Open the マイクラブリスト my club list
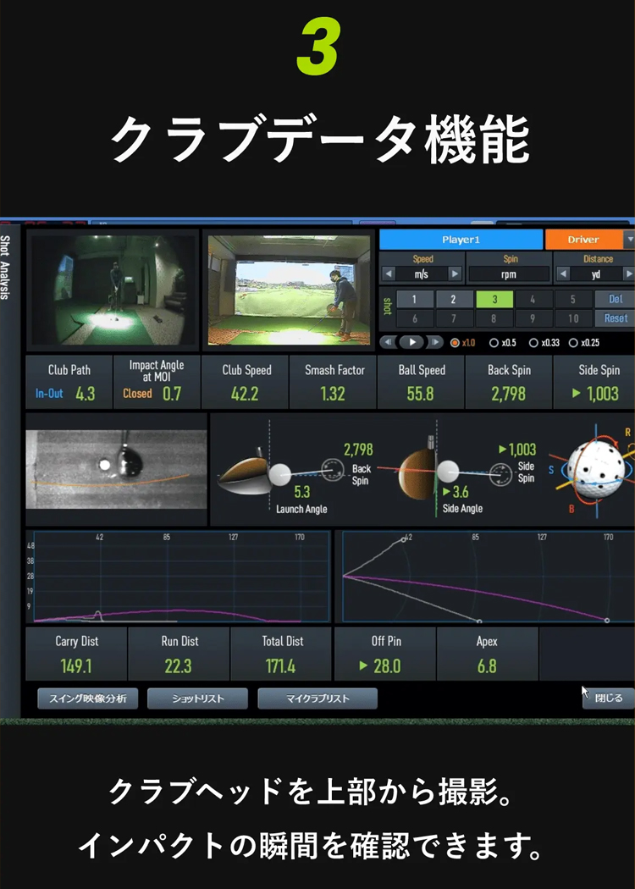635x889 pixels. coord(317,698)
